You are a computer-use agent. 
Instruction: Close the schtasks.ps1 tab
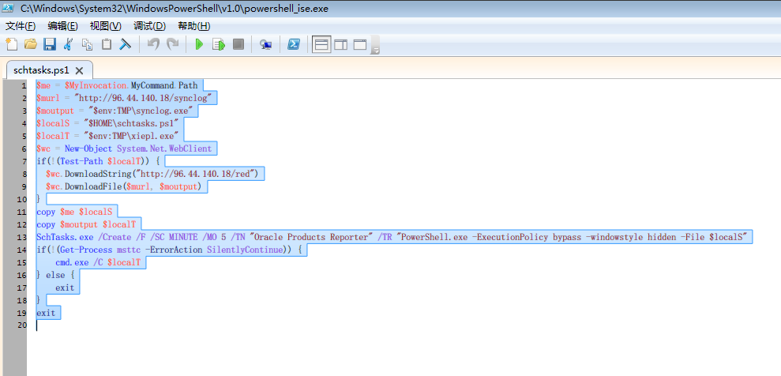[x=79, y=71]
